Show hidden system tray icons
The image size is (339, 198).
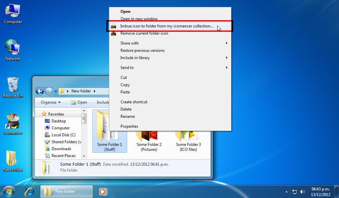[x=286, y=192]
